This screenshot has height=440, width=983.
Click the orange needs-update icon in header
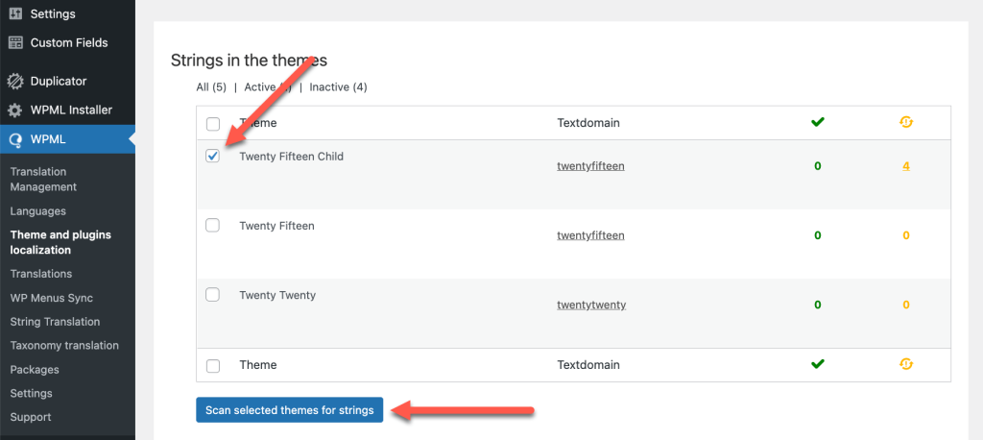click(905, 123)
